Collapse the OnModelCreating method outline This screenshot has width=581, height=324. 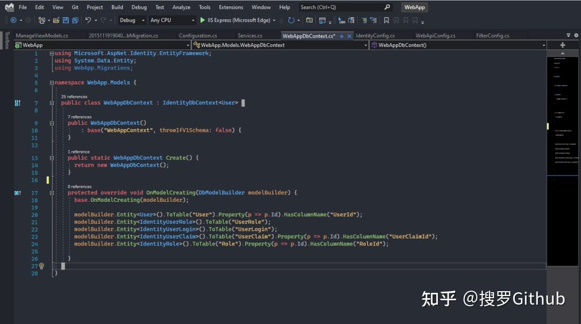pos(52,193)
